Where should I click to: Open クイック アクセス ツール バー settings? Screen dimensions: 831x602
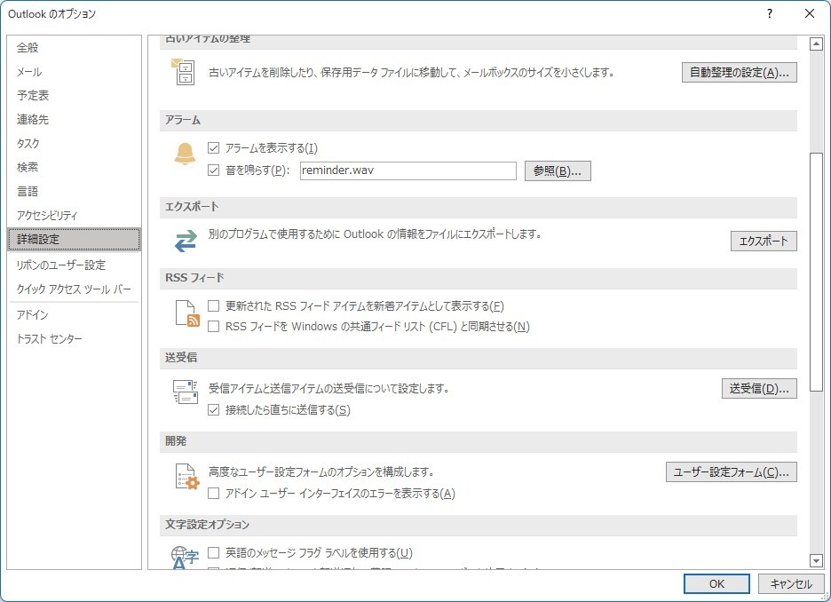tap(75, 289)
